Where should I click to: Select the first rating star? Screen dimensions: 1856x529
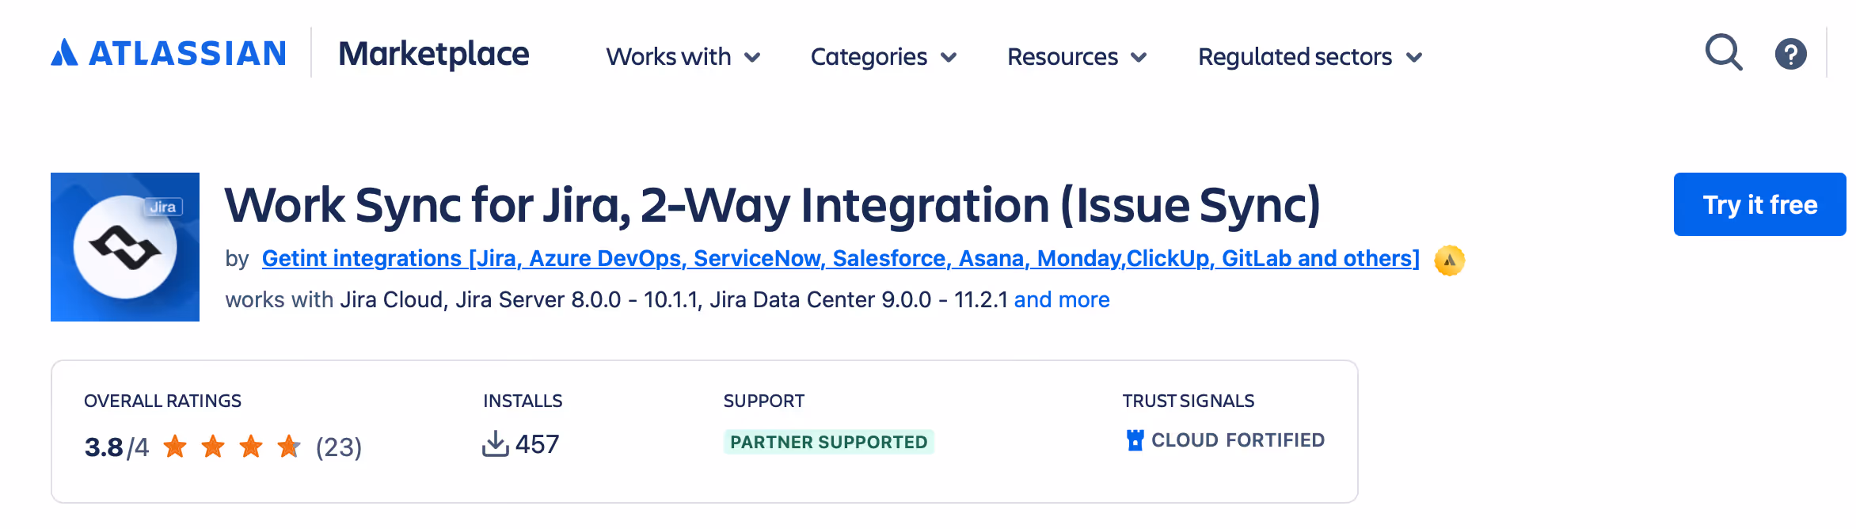(176, 446)
